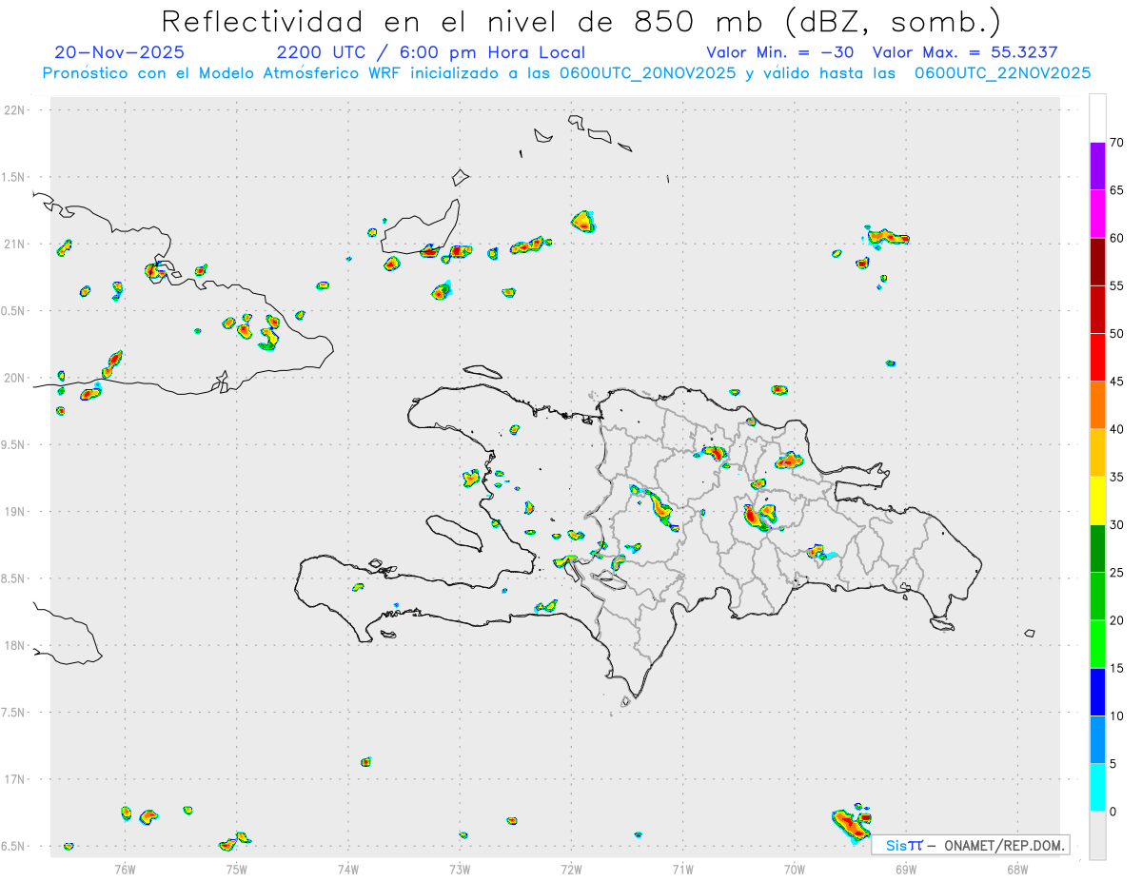Click the colorbar tick label "55"
The height and width of the screenshot is (882, 1142).
pos(1116,286)
